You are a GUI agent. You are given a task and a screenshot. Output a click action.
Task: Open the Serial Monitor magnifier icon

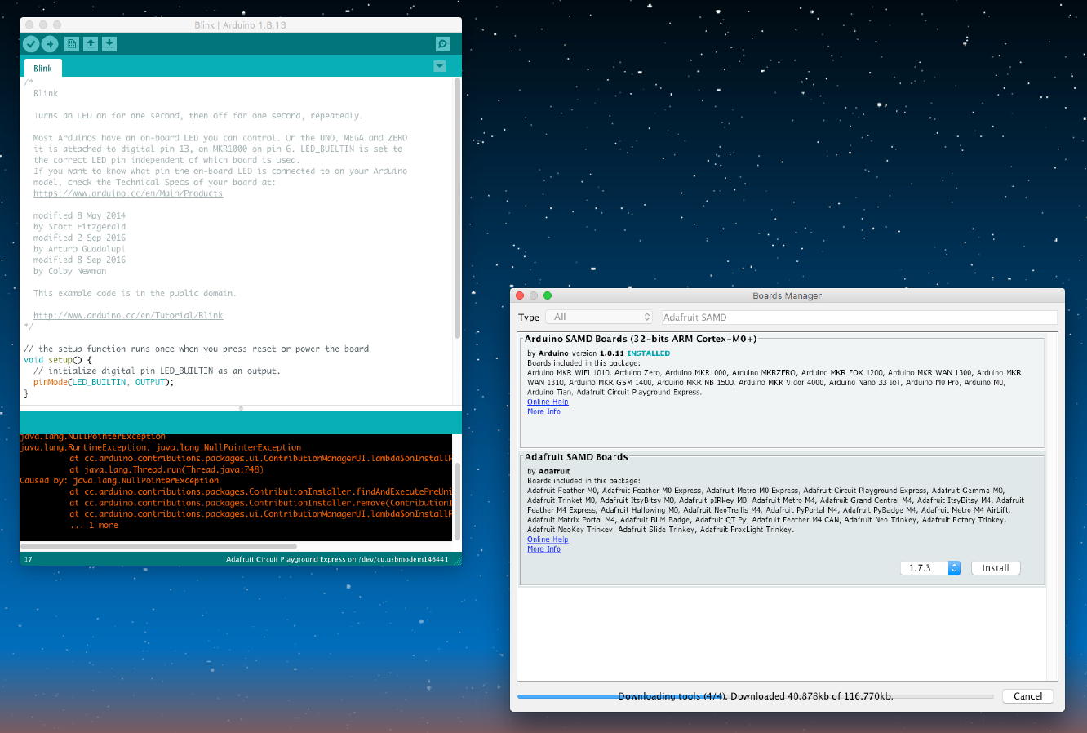(x=442, y=44)
